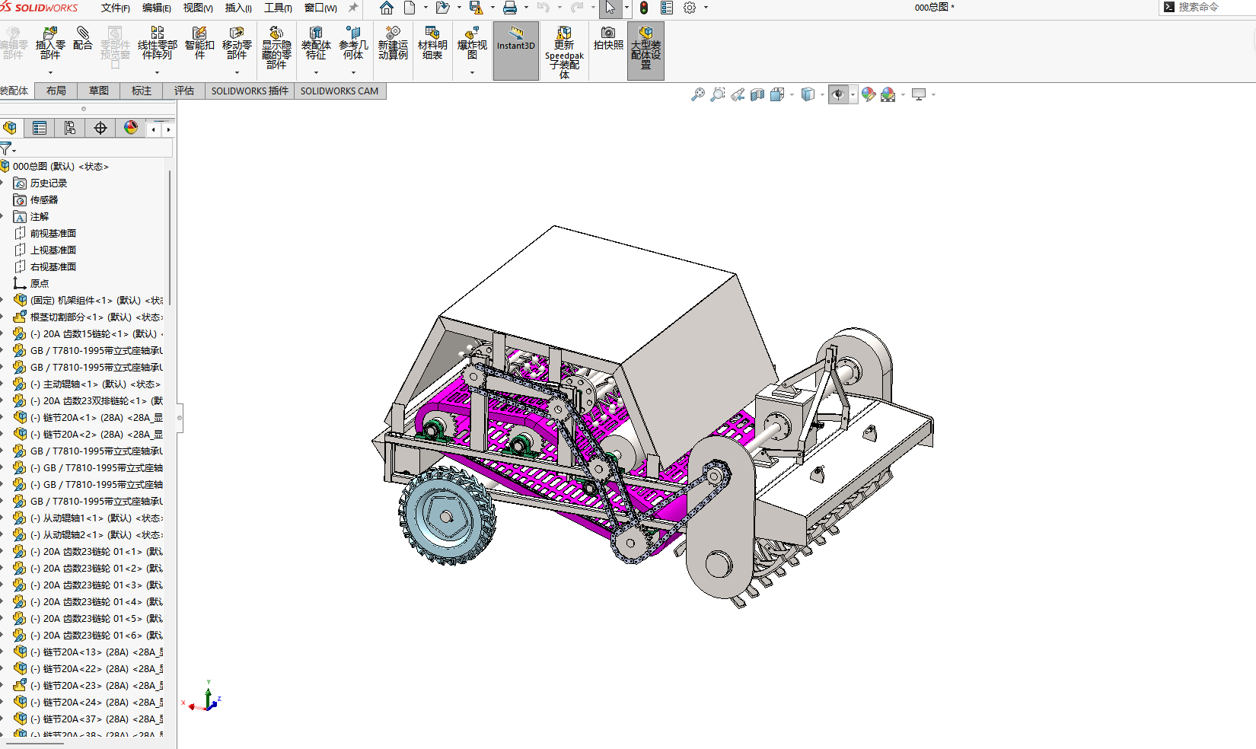Open PropertyManager tab icon

[x=40, y=128]
